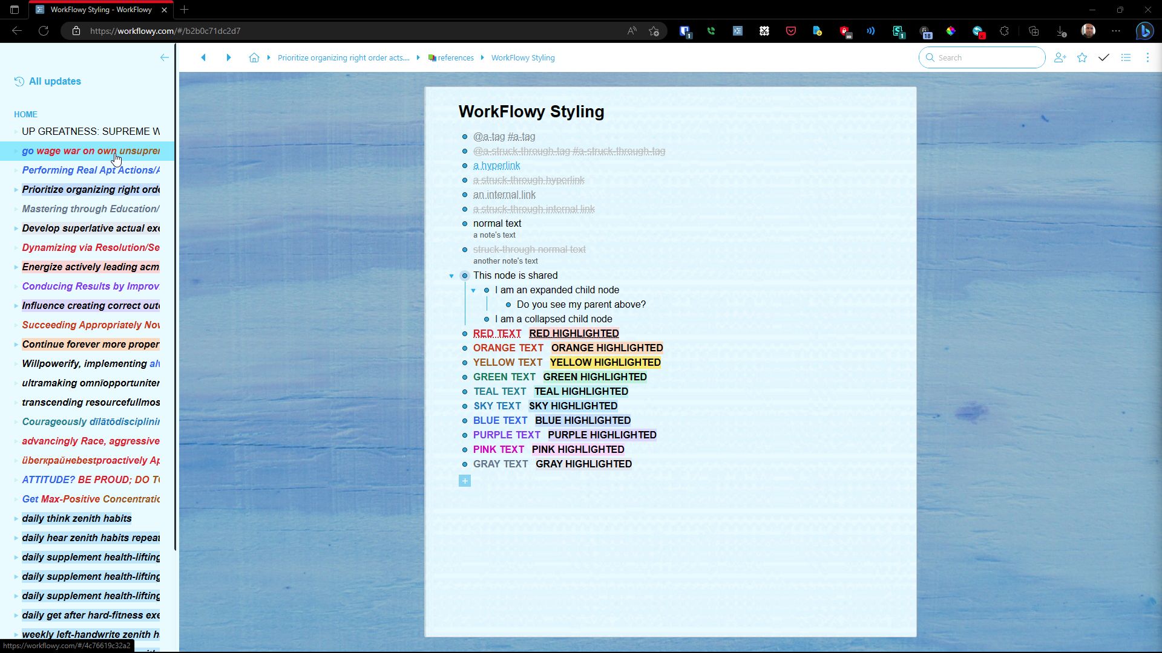Viewport: 1162px width, 653px height.
Task: Expand 'daily think zenith habits' sidebar item
Action: [x=16, y=519]
